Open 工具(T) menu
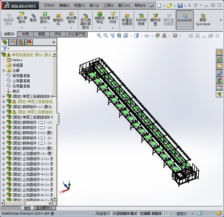The height and width of the screenshot is (217, 224). coord(108,5)
